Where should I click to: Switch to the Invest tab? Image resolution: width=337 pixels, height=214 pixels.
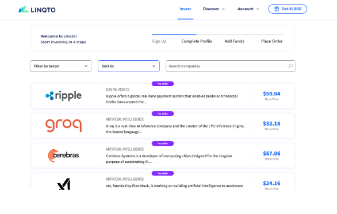pos(185,9)
